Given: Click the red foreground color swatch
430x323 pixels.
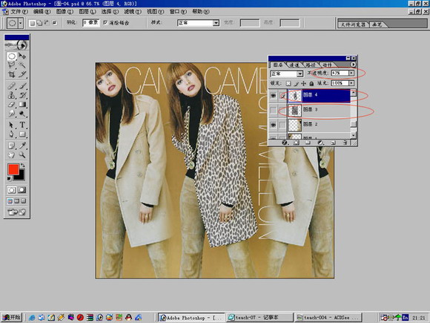Looking at the screenshot, I should 13,169.
